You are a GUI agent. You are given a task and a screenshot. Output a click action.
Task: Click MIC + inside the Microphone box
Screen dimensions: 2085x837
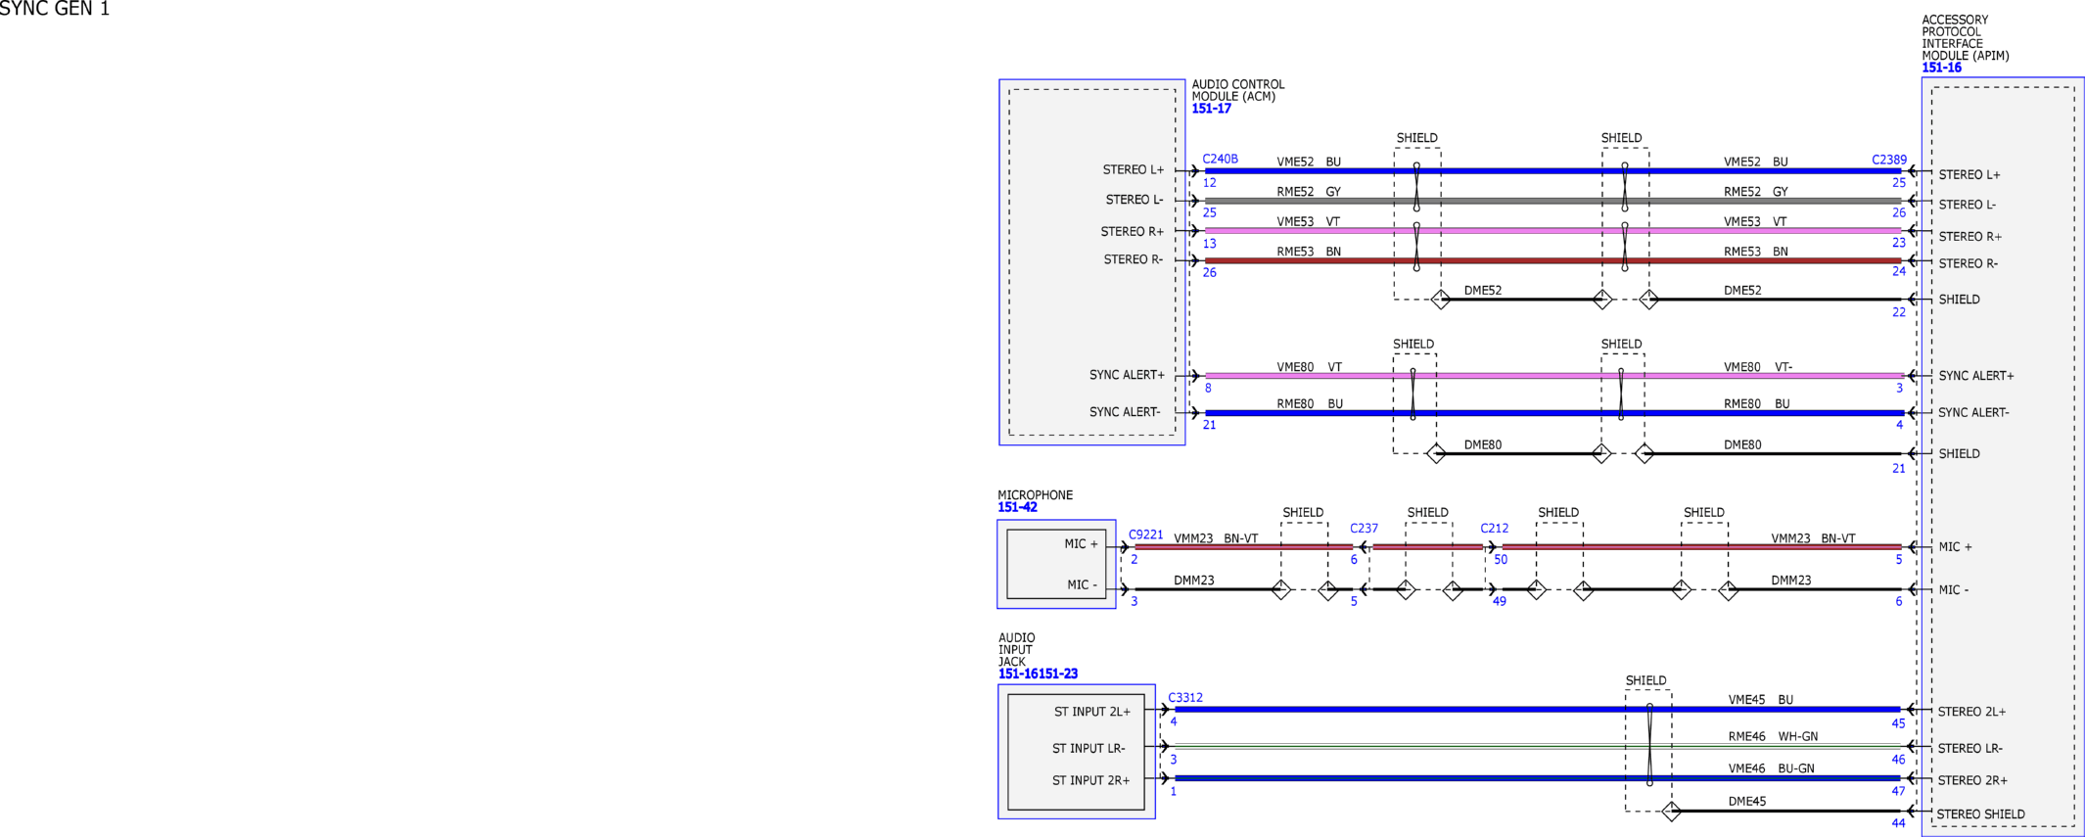coord(1081,544)
